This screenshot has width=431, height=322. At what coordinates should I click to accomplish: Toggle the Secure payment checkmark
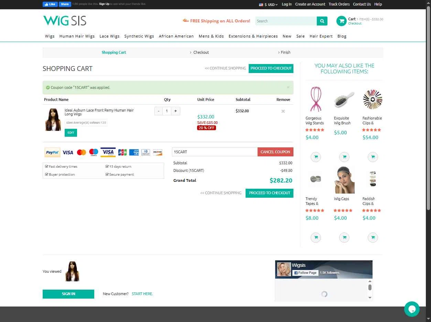coord(107,174)
